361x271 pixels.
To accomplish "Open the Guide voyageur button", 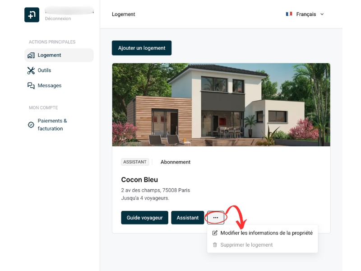I will pyautogui.click(x=144, y=218).
